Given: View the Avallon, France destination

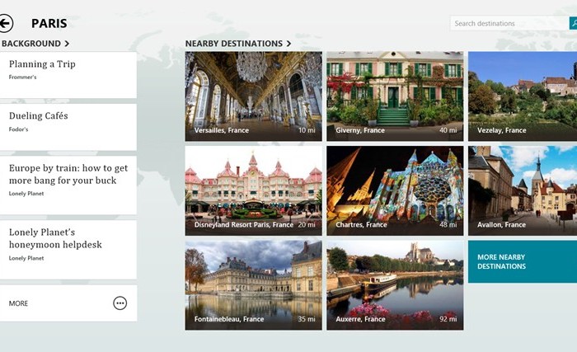Looking at the screenshot, I should pyautogui.click(x=523, y=190).
